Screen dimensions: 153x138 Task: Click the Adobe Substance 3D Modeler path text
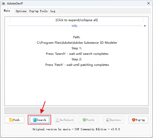(x=77, y=43)
